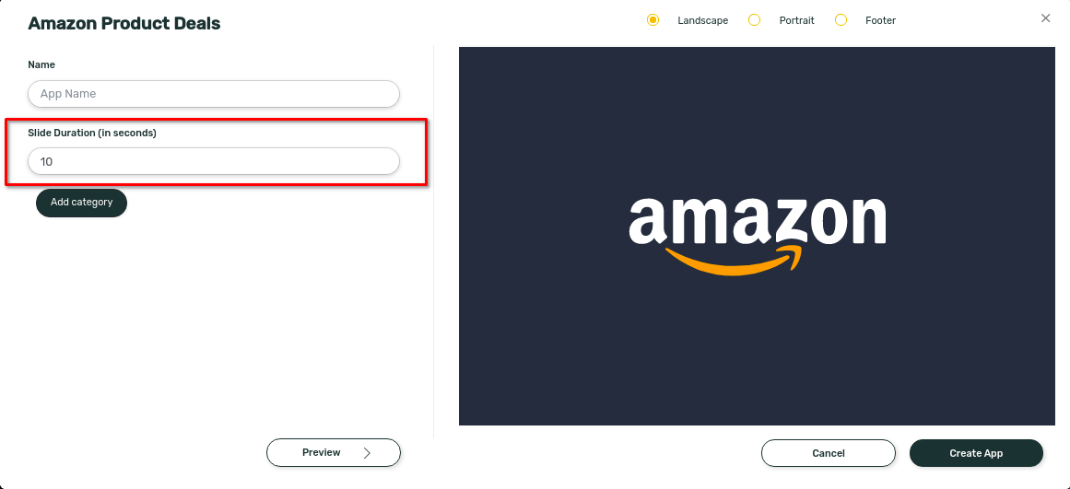Click the Footer label text

(880, 20)
